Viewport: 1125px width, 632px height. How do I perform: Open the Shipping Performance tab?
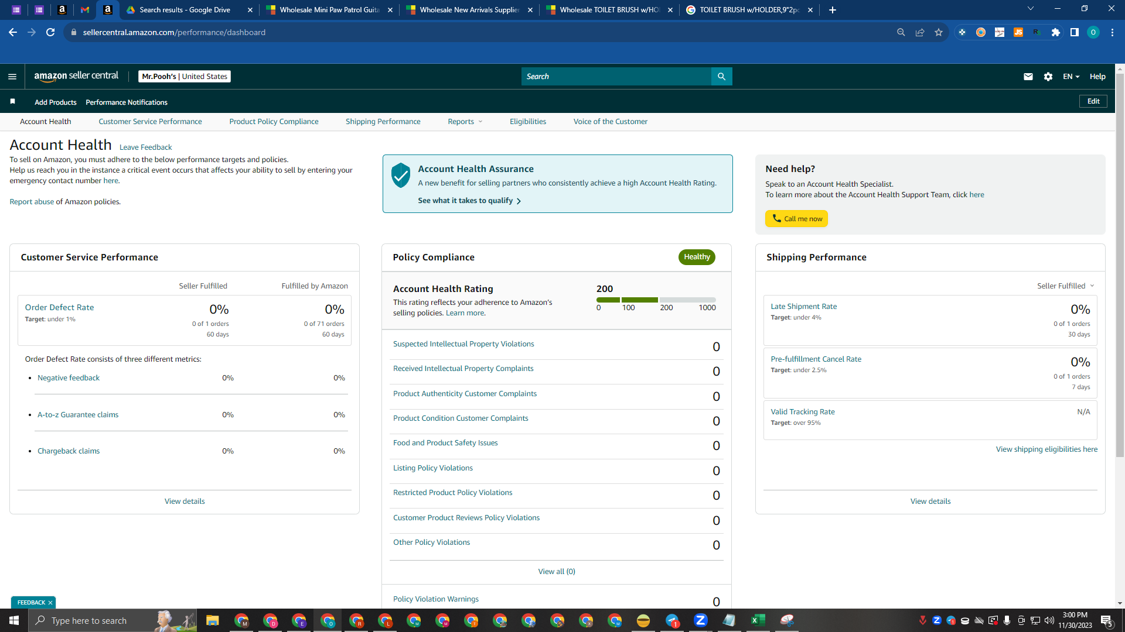tap(383, 122)
